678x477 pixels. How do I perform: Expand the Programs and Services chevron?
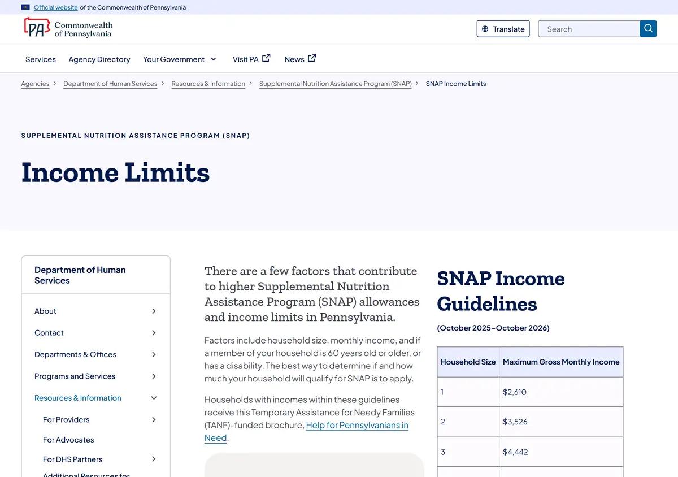pyautogui.click(x=154, y=376)
